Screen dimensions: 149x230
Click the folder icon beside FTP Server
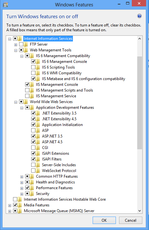26,44
